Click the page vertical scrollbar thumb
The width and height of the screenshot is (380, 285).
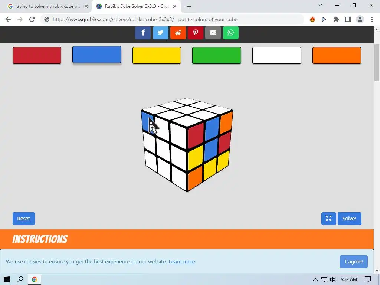pos(377,62)
